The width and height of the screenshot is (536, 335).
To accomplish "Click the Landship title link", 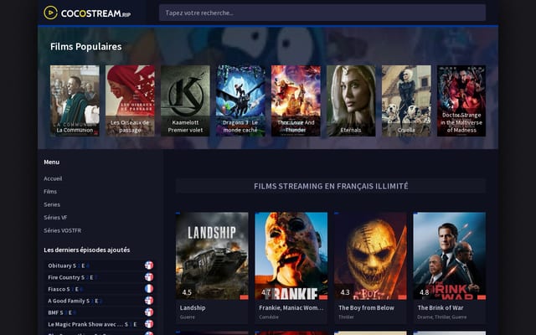I will point(193,307).
